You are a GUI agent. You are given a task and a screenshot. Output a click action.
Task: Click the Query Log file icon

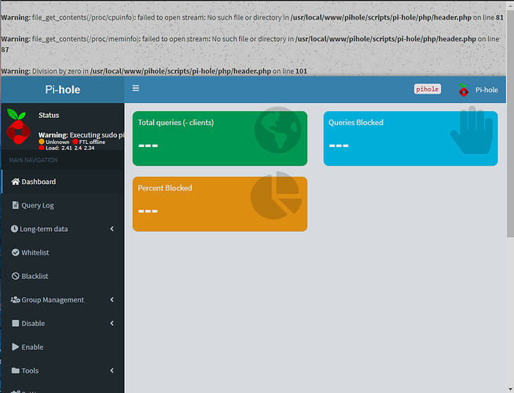15,205
